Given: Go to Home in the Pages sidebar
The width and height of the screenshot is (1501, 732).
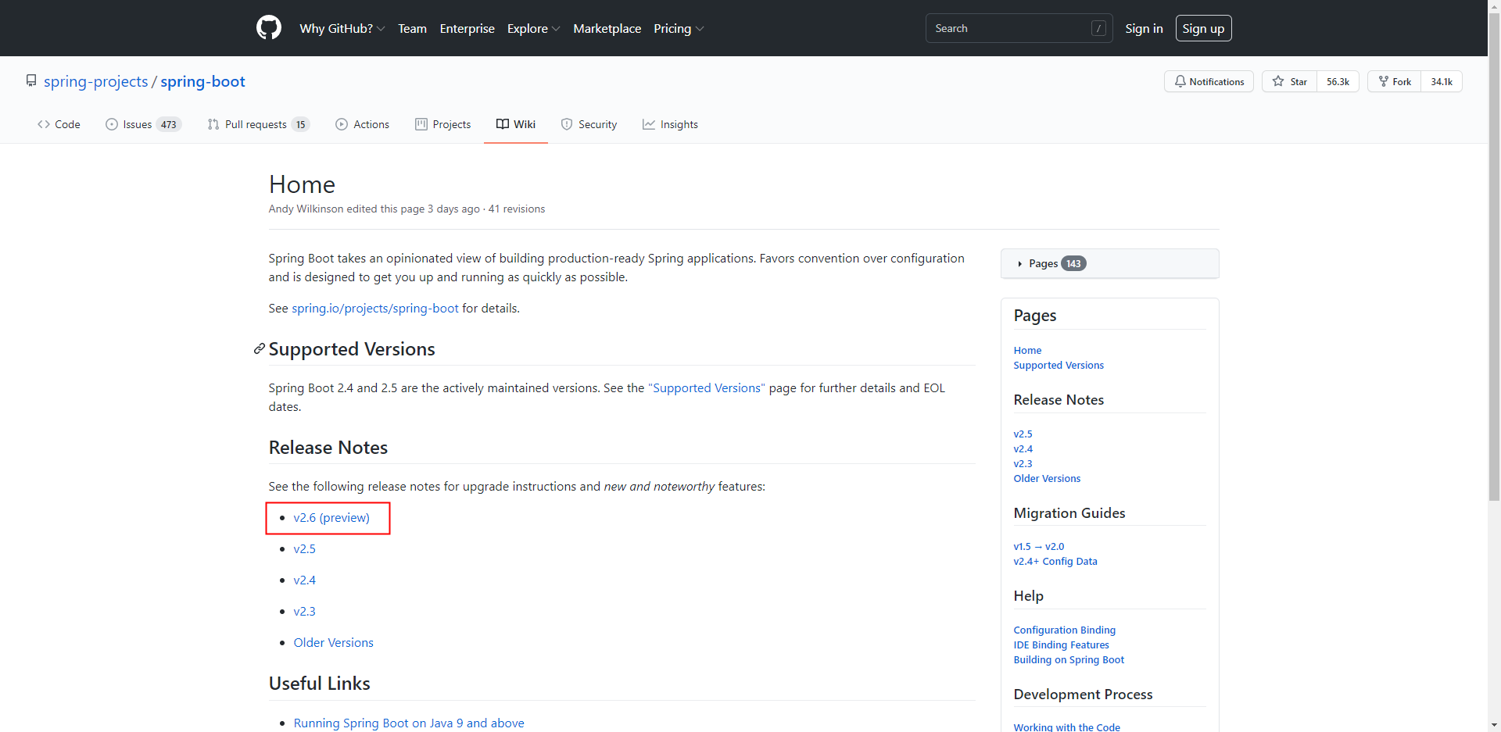Looking at the screenshot, I should click(x=1027, y=351).
